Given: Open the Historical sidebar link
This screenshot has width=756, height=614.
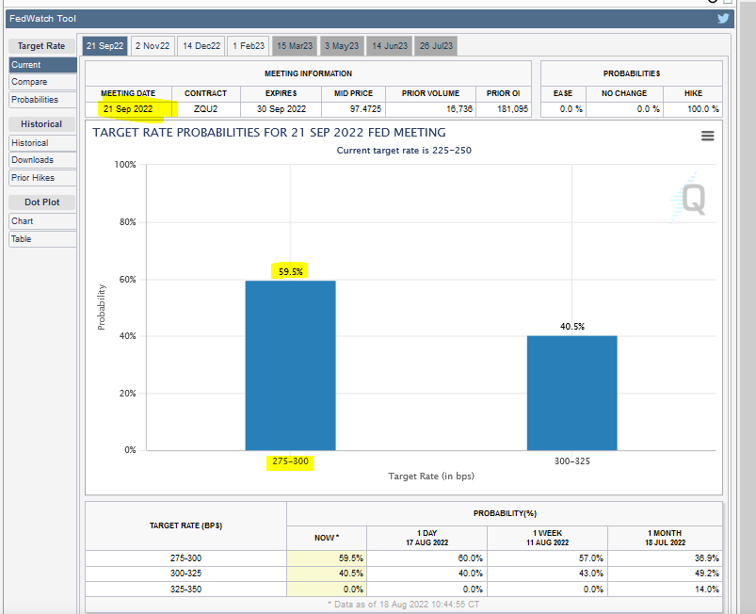Looking at the screenshot, I should [x=42, y=143].
